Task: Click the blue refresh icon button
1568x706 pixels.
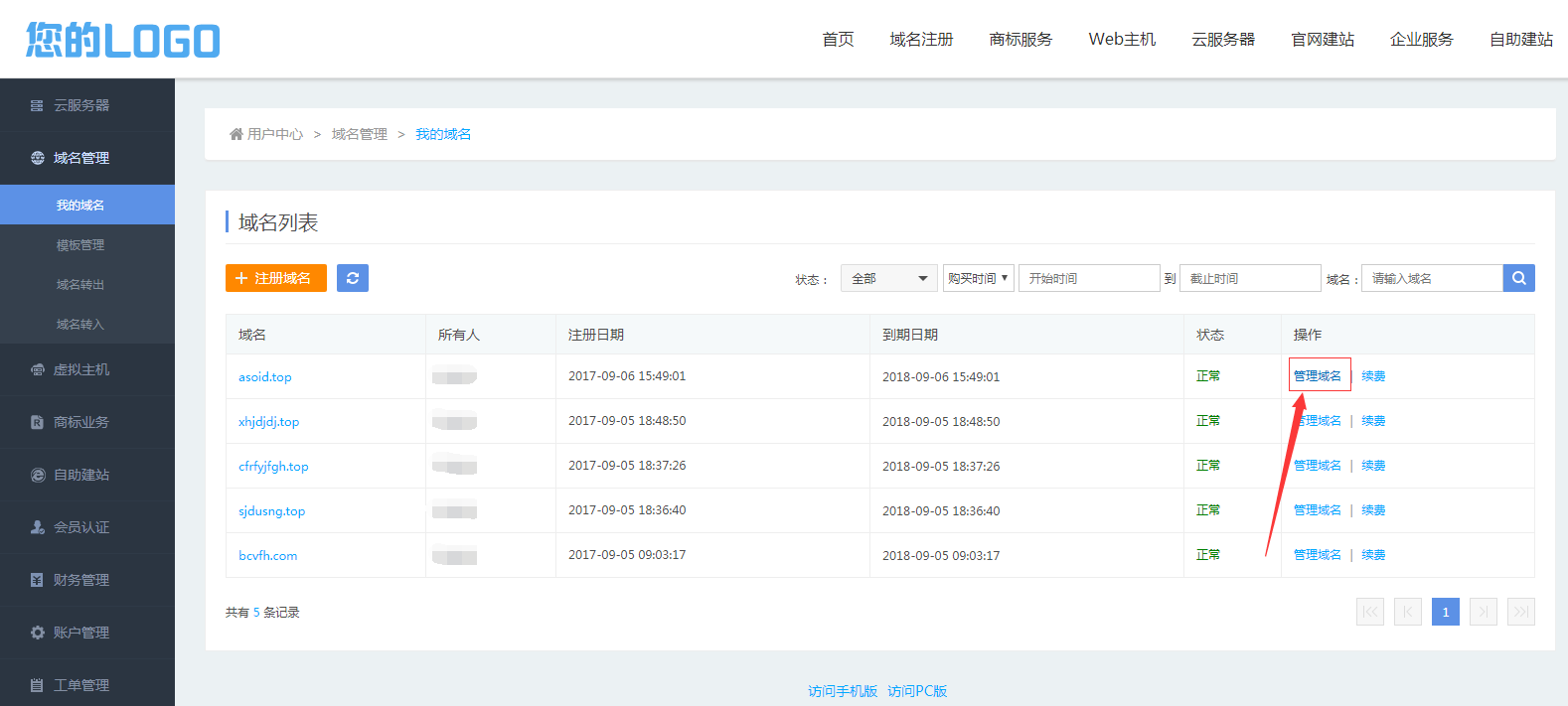Action: click(x=353, y=278)
